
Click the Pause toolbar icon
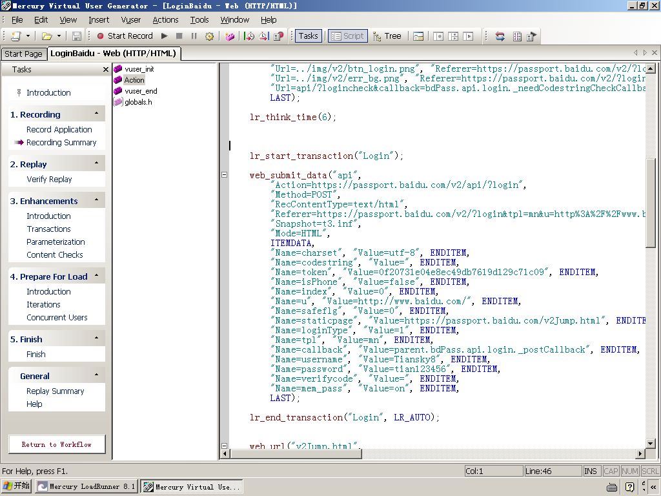coord(194,36)
